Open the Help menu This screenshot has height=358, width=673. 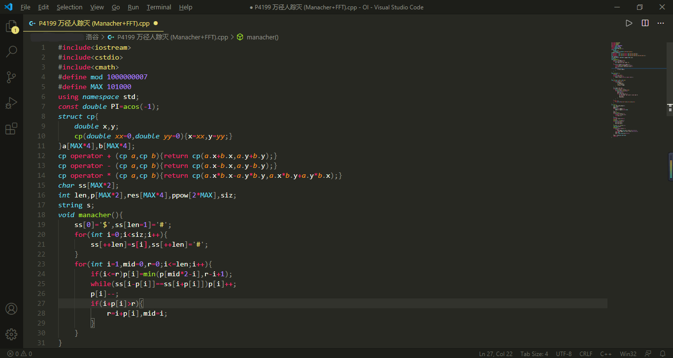pos(186,7)
